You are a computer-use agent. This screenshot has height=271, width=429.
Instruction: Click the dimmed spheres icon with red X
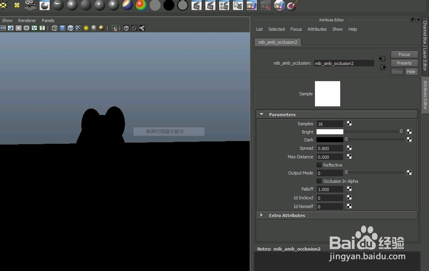click(266, 5)
